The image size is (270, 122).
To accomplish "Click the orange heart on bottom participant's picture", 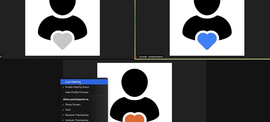I will click(134, 118).
